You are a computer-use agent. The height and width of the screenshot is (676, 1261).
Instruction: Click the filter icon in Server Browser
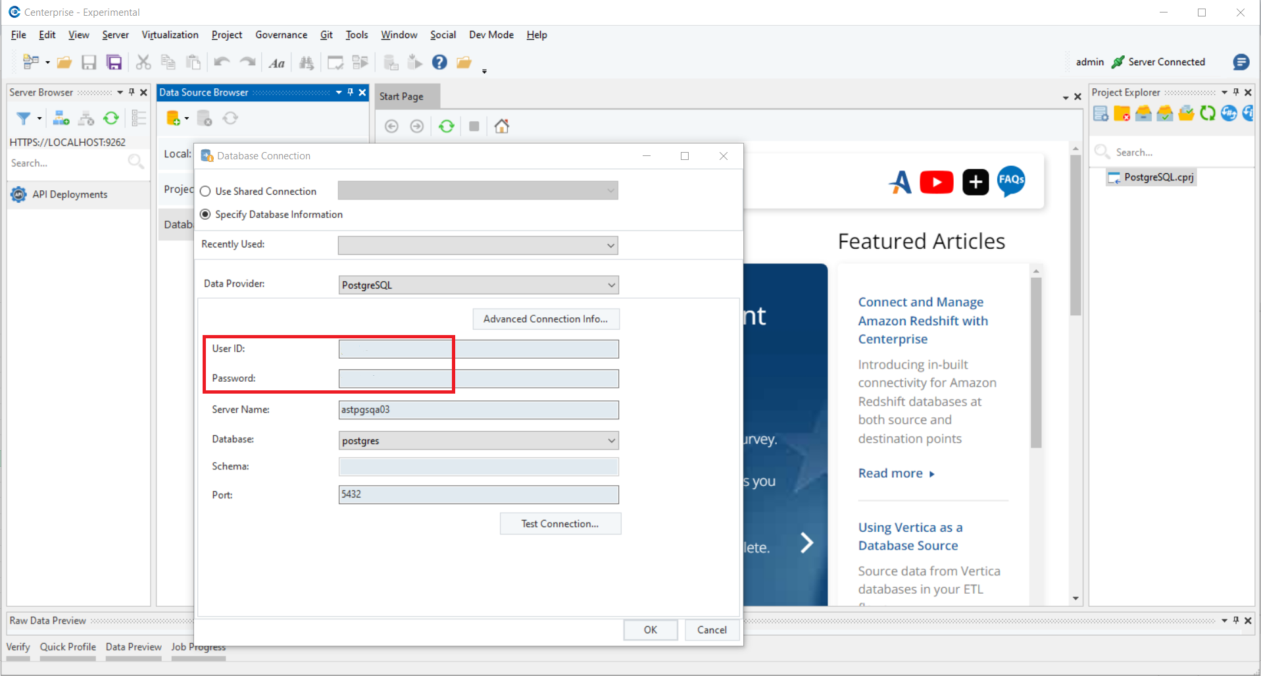coord(24,118)
